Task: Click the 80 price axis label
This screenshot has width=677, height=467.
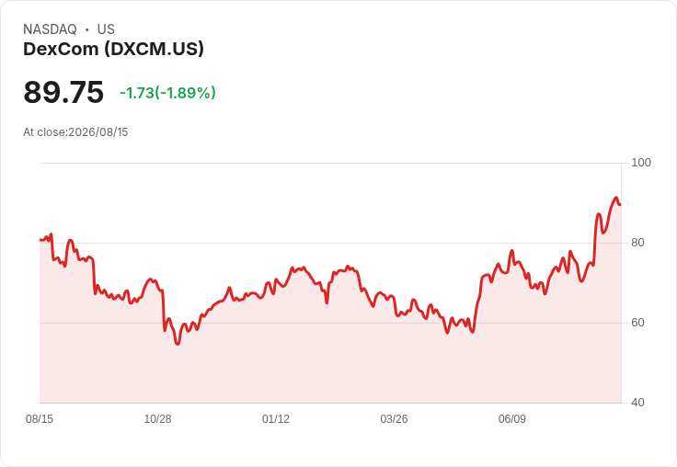Action: [x=637, y=243]
